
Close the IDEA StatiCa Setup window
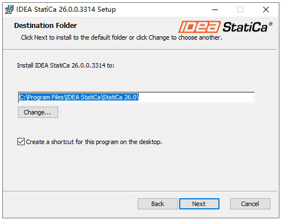(x=266, y=9)
